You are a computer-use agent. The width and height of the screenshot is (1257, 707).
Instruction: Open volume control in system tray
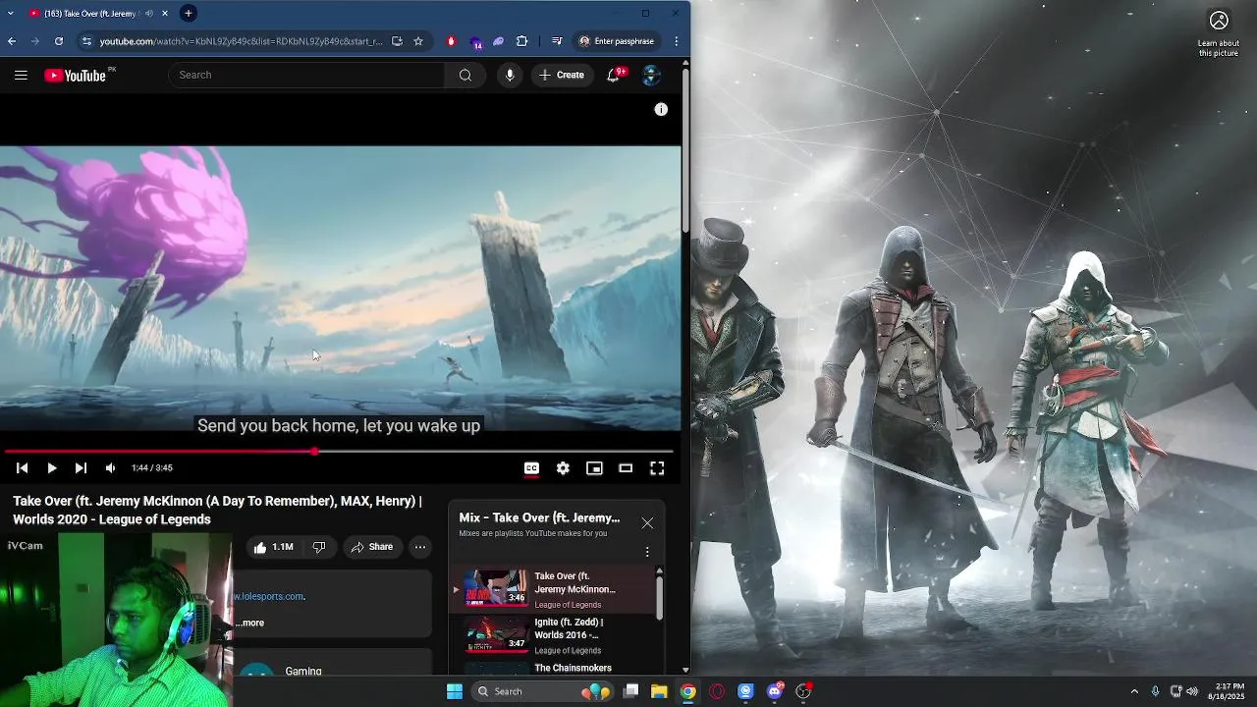(1192, 691)
